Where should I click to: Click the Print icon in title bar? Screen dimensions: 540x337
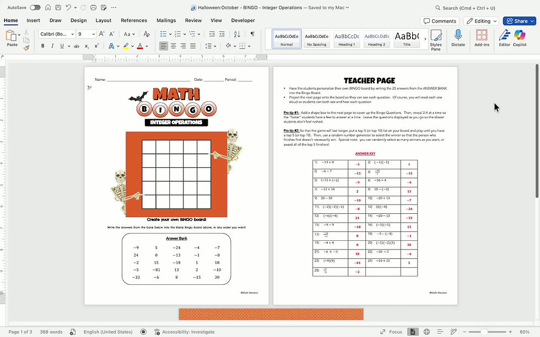(93, 7)
